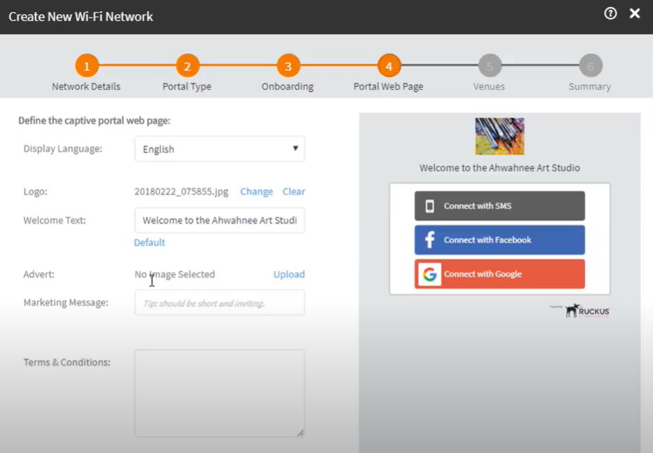This screenshot has width=653, height=453.
Task: Jump to step 5 Venues
Action: click(490, 67)
